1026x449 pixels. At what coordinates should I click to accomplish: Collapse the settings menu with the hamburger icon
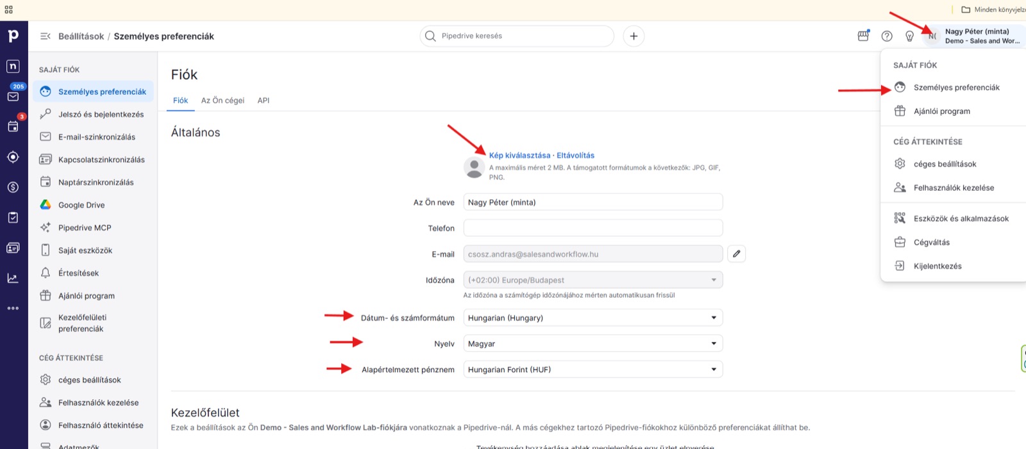pos(46,37)
